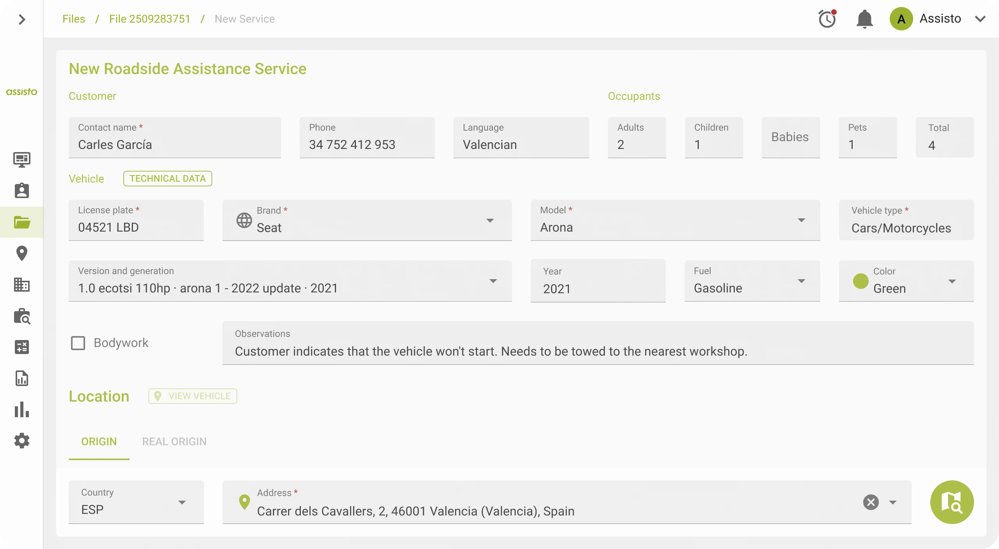
Task: Click the calculator icon in sidebar
Action: 22,347
